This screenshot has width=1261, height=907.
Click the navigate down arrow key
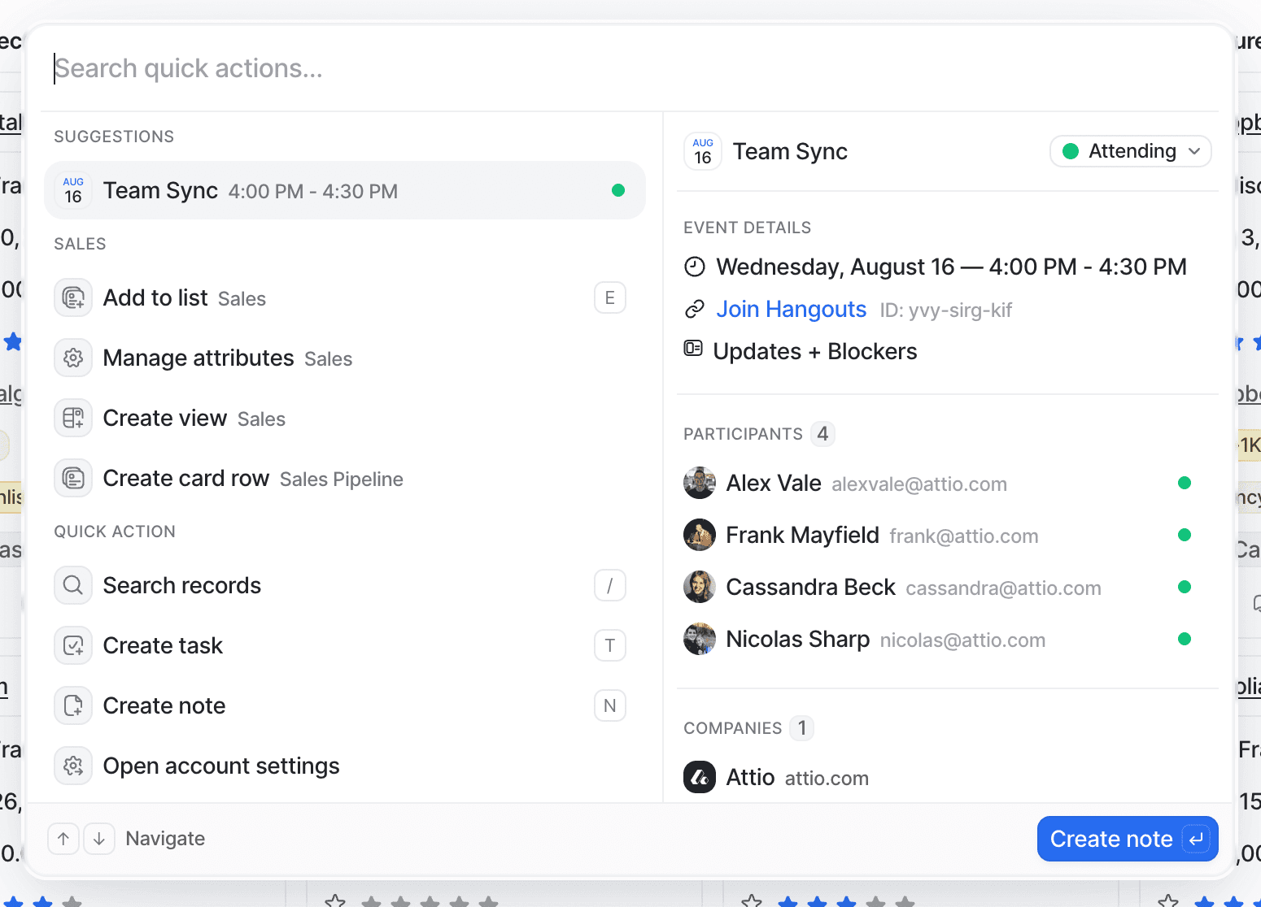pyautogui.click(x=99, y=839)
